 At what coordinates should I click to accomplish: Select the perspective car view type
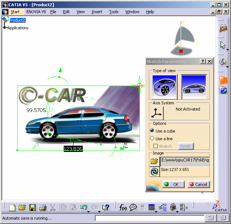[164, 87]
